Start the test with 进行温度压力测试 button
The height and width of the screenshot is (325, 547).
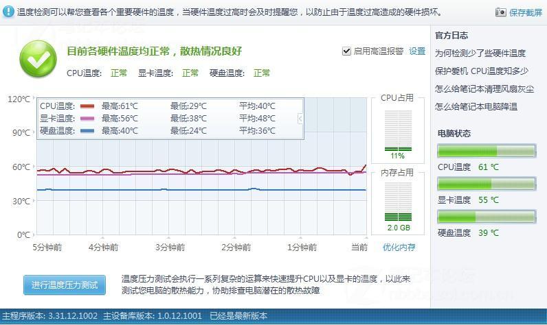coord(65,285)
